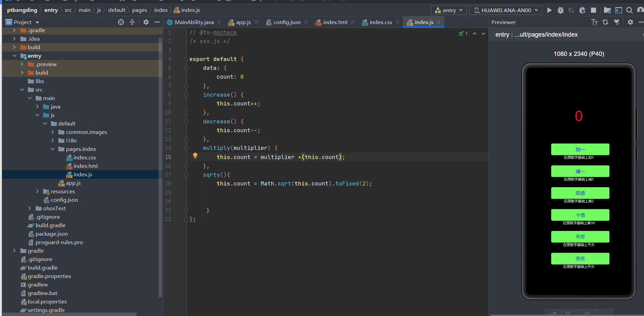Open the HUAWEI ANA-AN00 device dropdown
644x316 pixels.
tap(506, 10)
